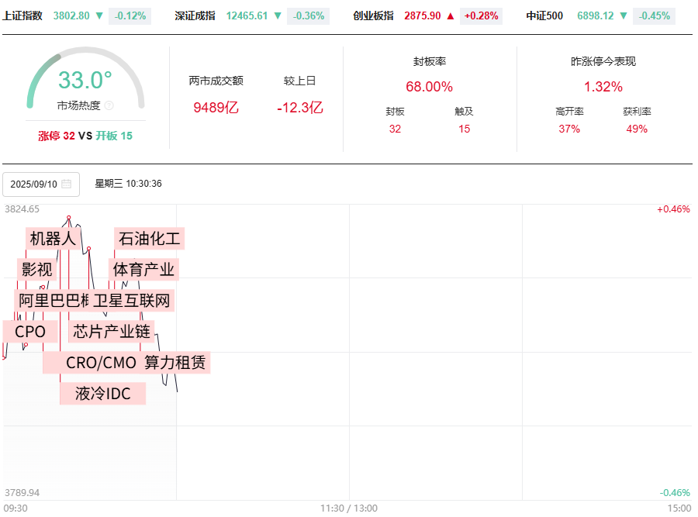Click the green down arrow beside 3802.80
Viewport: 698px width, 517px height.
click(99, 16)
